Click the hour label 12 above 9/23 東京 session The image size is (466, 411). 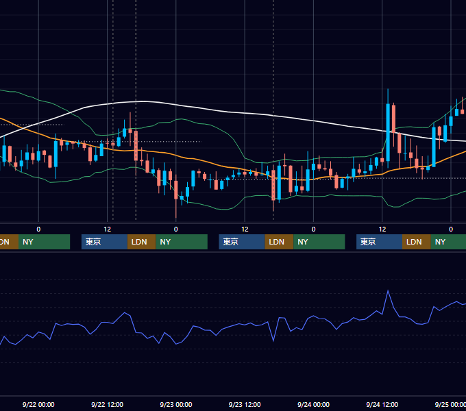245,229
